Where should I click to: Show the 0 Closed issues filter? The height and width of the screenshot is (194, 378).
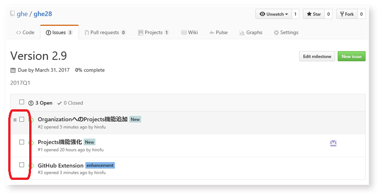pyautogui.click(x=70, y=103)
